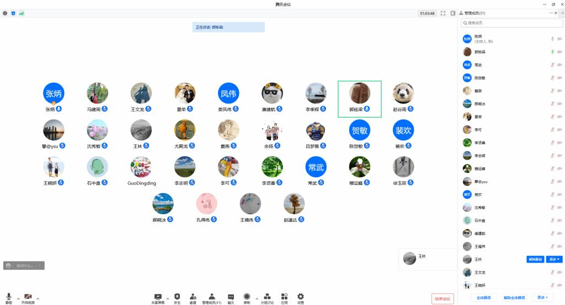
Task: Open the security (安全) shield icon
Action: [177, 297]
